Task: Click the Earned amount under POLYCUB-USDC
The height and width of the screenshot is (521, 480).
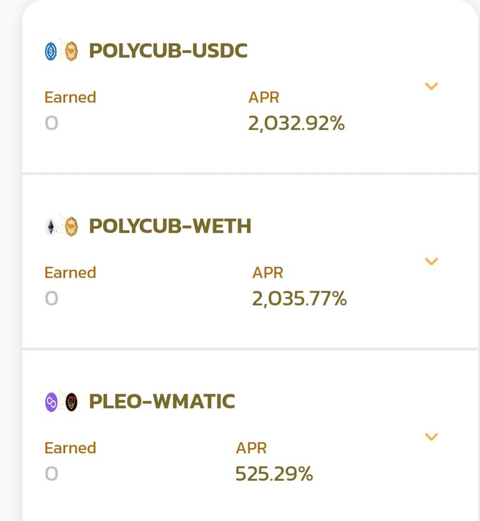Action: (51, 123)
